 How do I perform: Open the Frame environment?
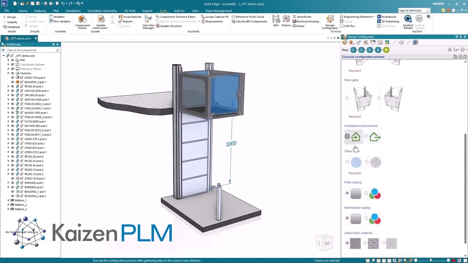tap(298, 26)
